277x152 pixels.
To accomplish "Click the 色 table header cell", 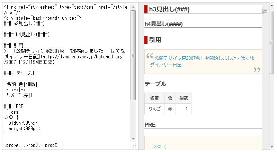I will [x=170, y=98].
